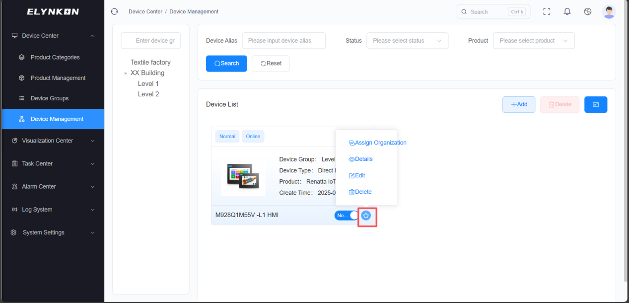Click the round settings icon on device card
The width and height of the screenshot is (629, 303).
366,215
